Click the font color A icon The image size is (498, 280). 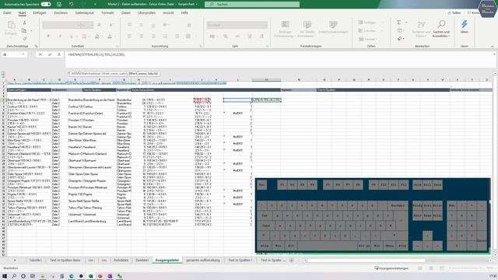click(110, 37)
